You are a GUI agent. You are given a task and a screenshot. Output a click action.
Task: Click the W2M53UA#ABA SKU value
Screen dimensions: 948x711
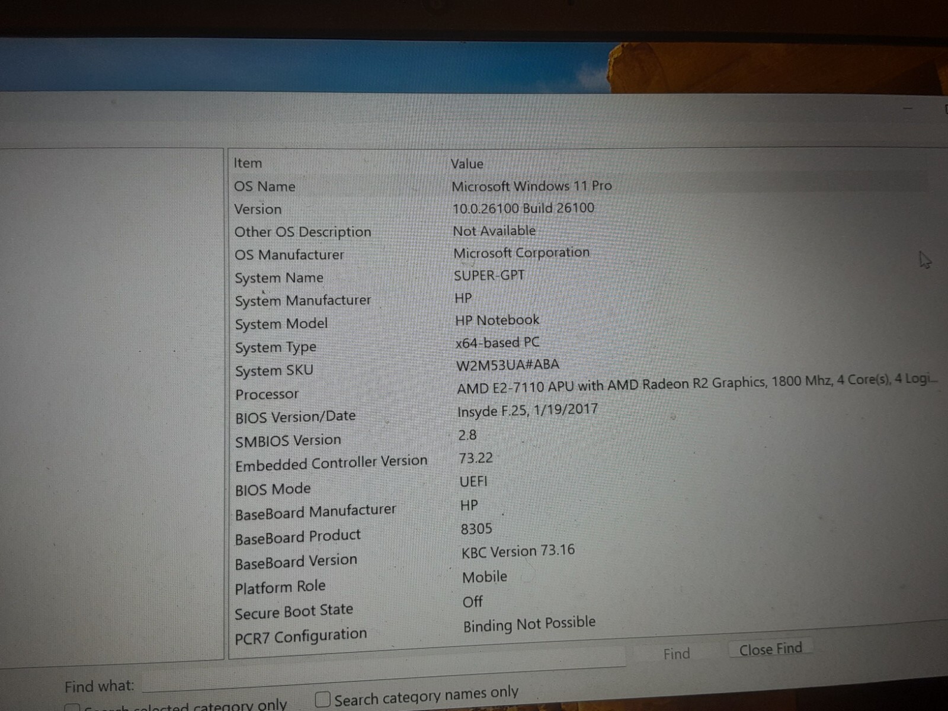(508, 365)
